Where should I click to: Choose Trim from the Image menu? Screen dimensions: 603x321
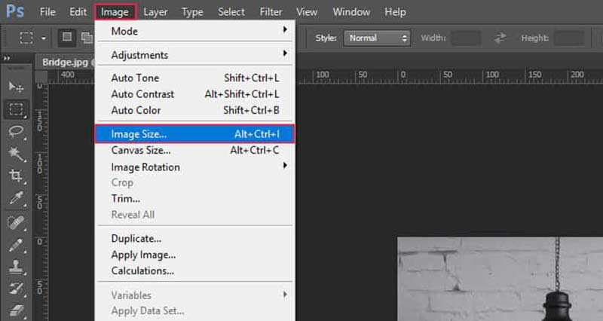point(195,199)
